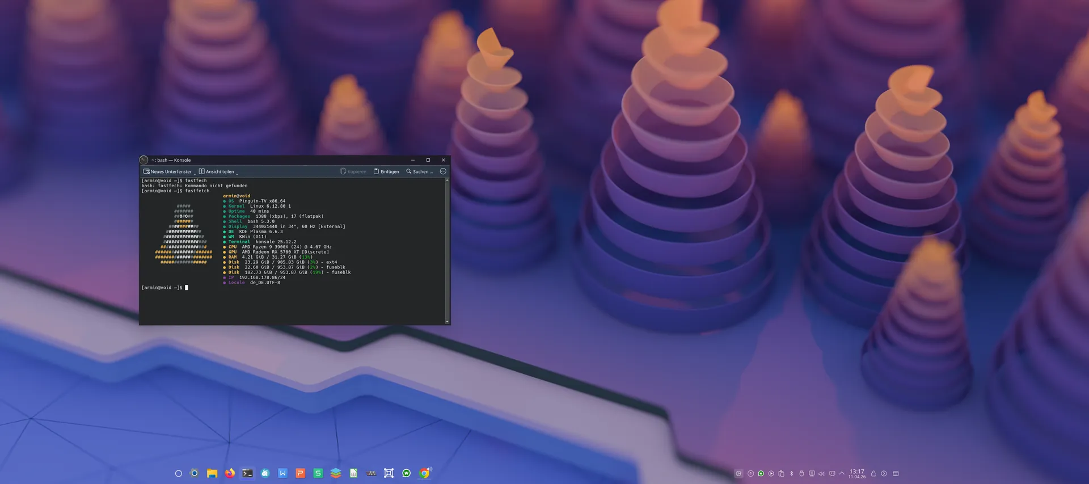The height and width of the screenshot is (484, 1089).
Task: Click the 'konsole 25.12.2' terminal line
Action: [x=276, y=242]
